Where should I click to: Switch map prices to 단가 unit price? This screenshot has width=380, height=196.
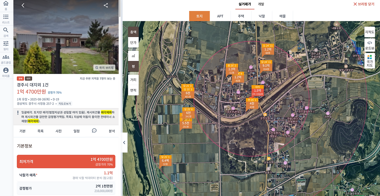coord(133,43)
